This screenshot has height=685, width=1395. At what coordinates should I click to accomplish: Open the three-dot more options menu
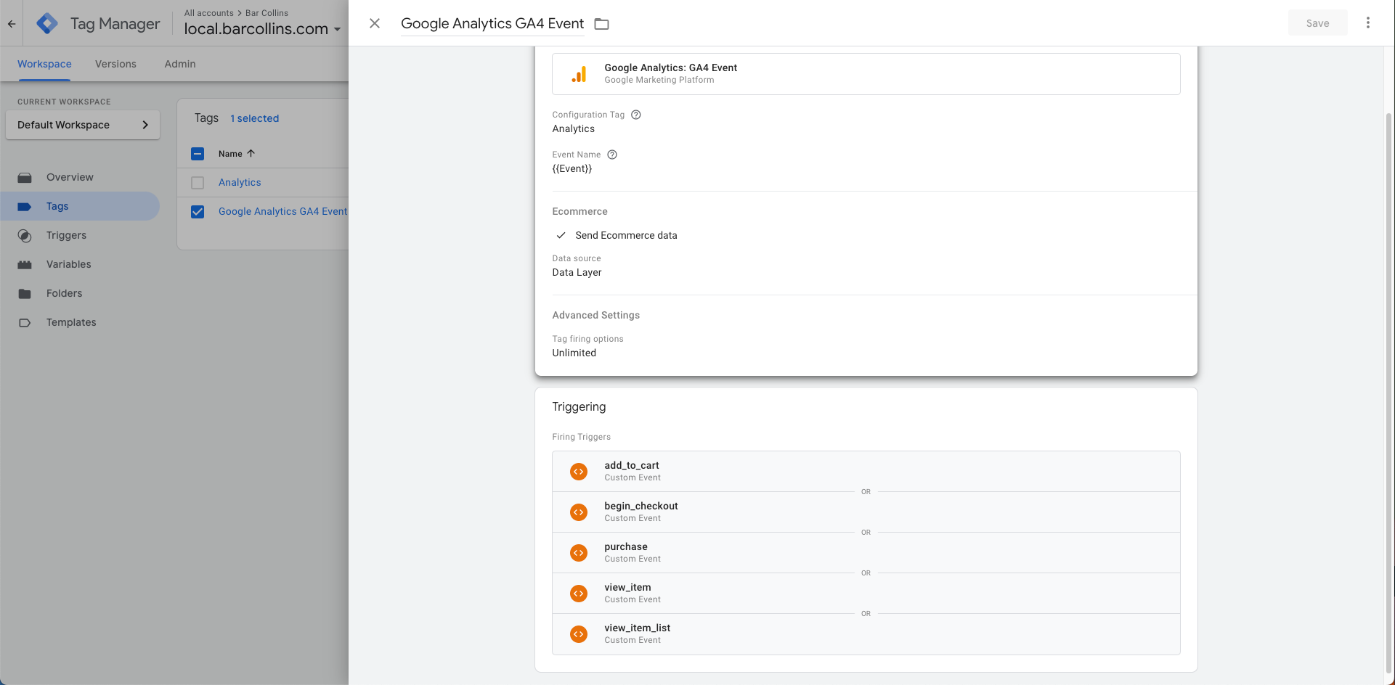1367,23
